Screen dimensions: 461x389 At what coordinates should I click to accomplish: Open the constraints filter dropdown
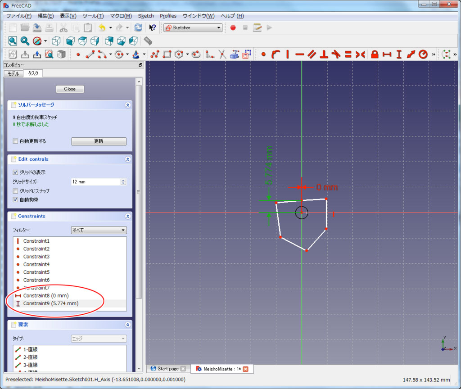[x=99, y=230]
